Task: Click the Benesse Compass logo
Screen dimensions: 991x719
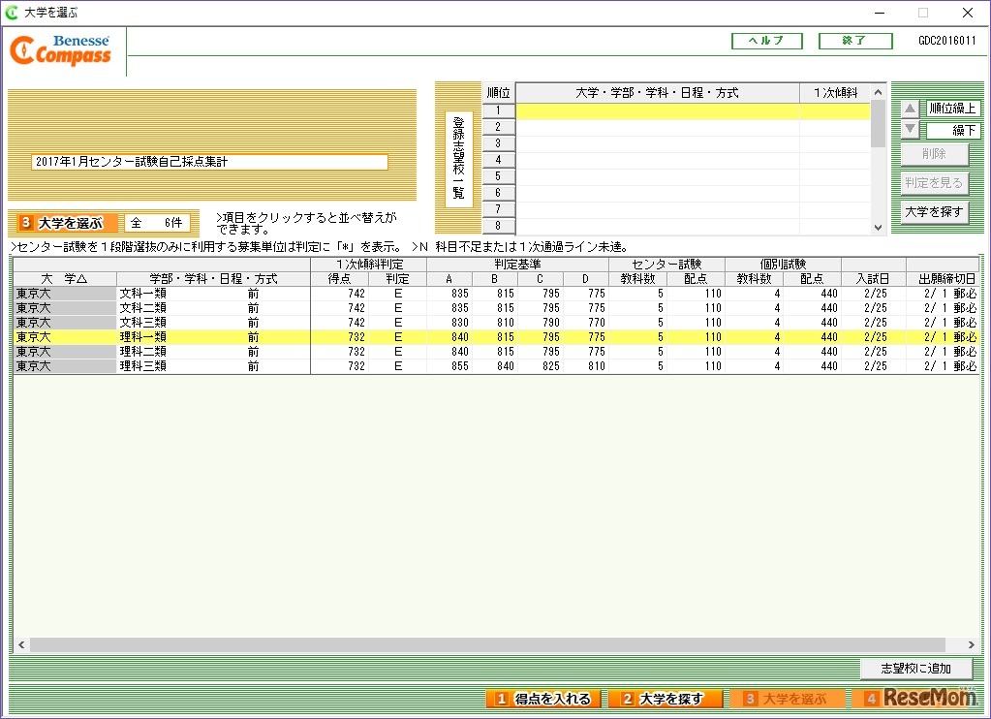Action: click(x=64, y=51)
